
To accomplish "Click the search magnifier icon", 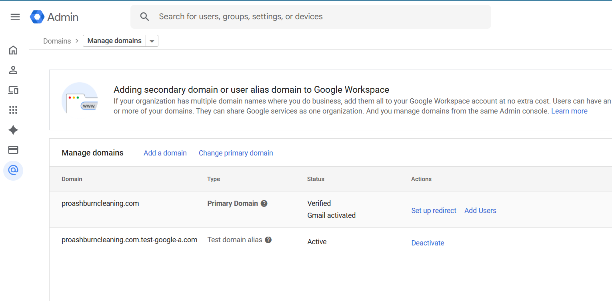I will click(x=144, y=17).
